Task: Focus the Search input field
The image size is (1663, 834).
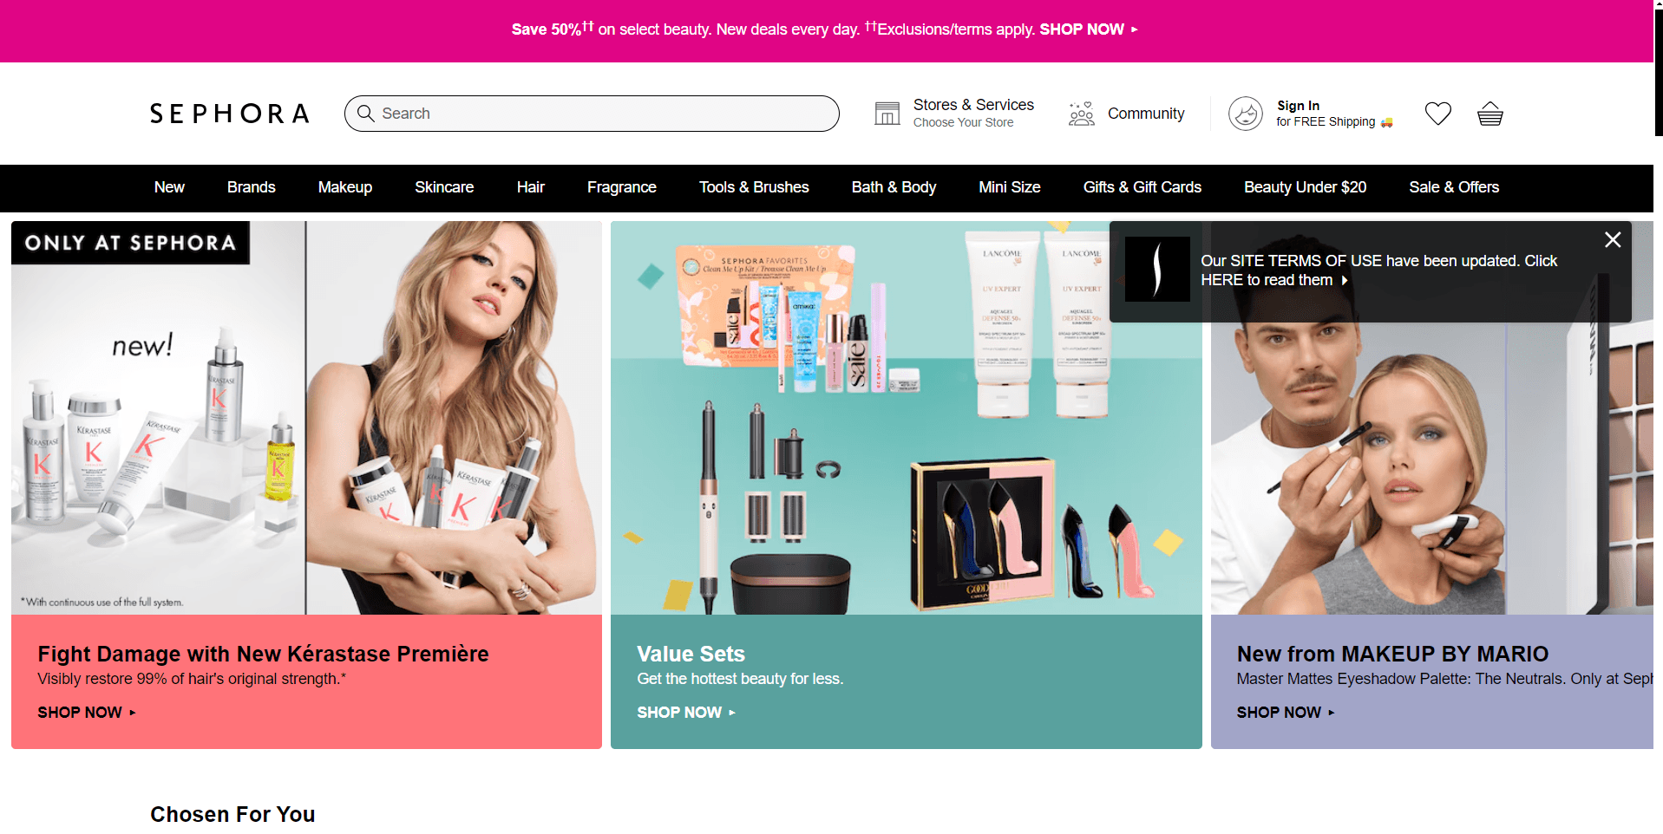Action: (x=592, y=114)
